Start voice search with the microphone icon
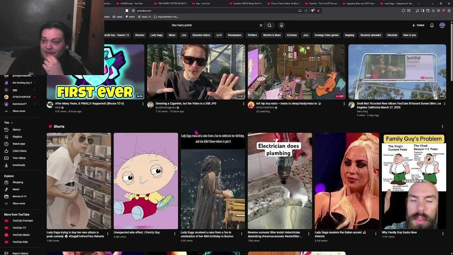 (x=281, y=25)
